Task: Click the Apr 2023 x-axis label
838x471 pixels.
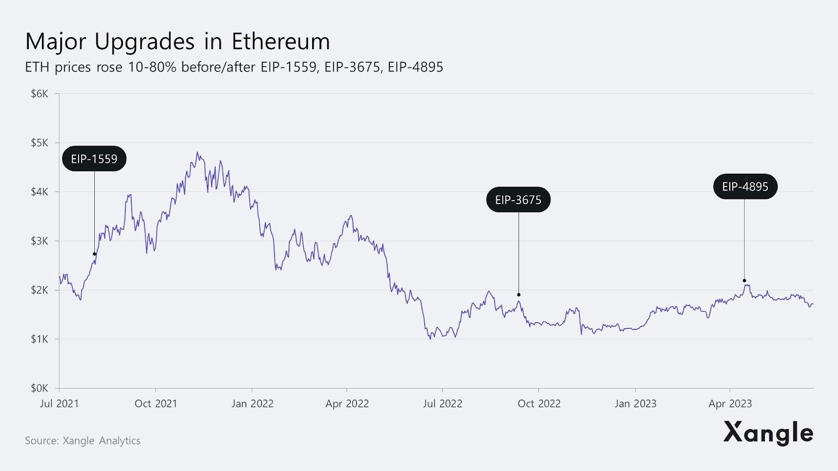Action: pyautogui.click(x=730, y=403)
